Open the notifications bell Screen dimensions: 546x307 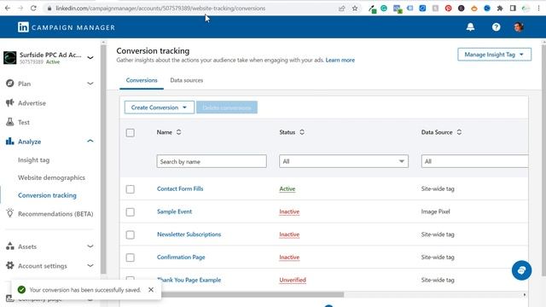pos(470,27)
